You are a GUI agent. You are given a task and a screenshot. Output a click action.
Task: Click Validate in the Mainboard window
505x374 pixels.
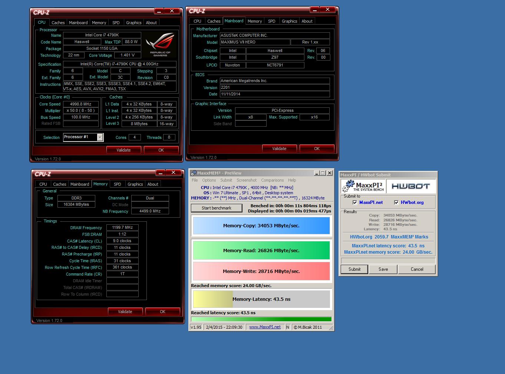(x=280, y=149)
